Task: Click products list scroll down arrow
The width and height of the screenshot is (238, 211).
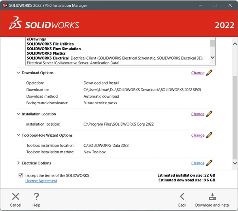Action: pos(213,57)
